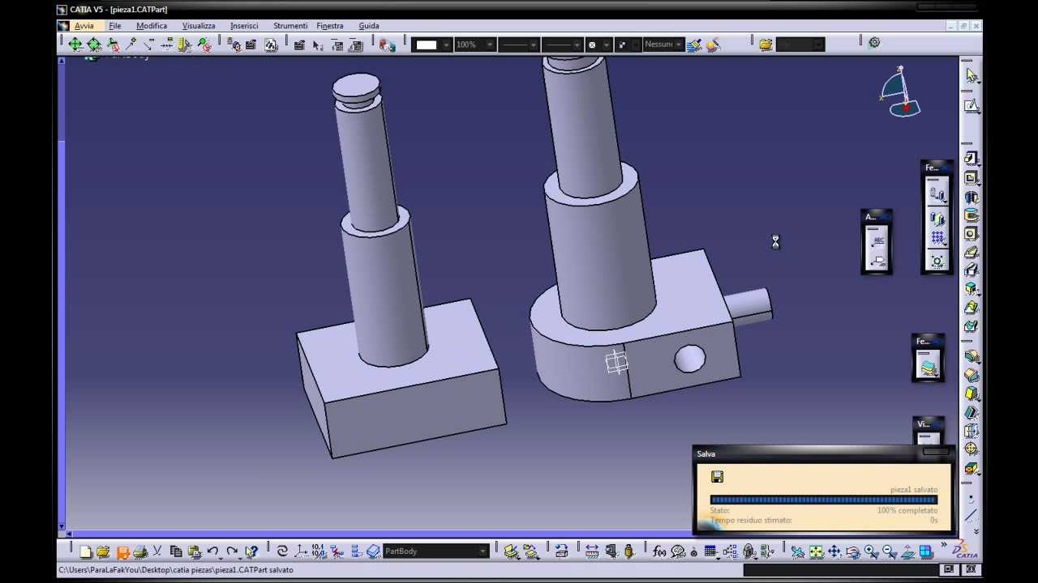Click the 'pieza1 salvato' text in Salva dialog

tap(914, 490)
